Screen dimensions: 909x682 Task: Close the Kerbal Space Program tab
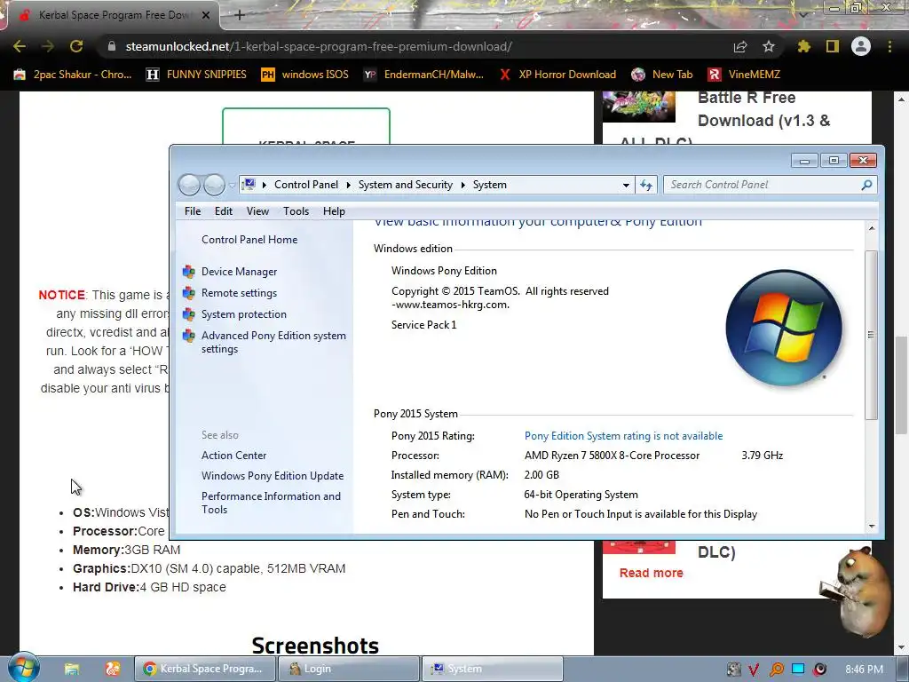[x=206, y=15]
